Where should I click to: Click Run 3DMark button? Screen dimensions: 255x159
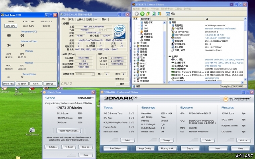click(x=115, y=148)
